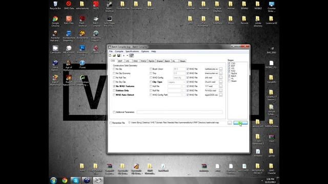328x184 pixels.
Task: Select Valve Hammer Editor desktop shortcut
Action: pyautogui.click(x=55, y=65)
